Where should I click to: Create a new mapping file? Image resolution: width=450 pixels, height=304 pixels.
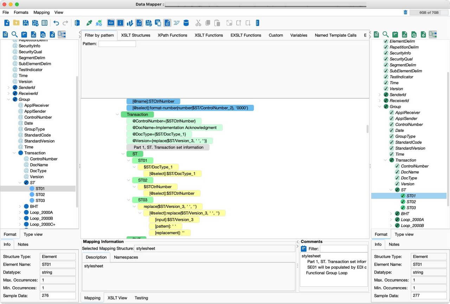(7, 23)
